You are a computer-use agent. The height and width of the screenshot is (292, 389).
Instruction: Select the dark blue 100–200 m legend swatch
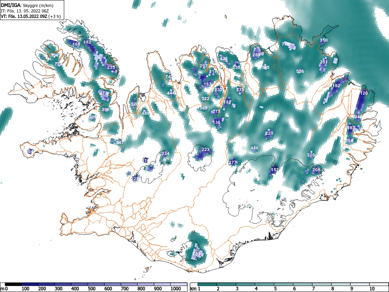(x=30, y=284)
